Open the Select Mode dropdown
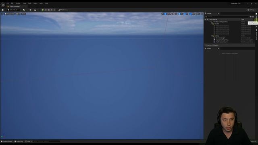The height and width of the screenshot is (145, 258). point(13,10)
